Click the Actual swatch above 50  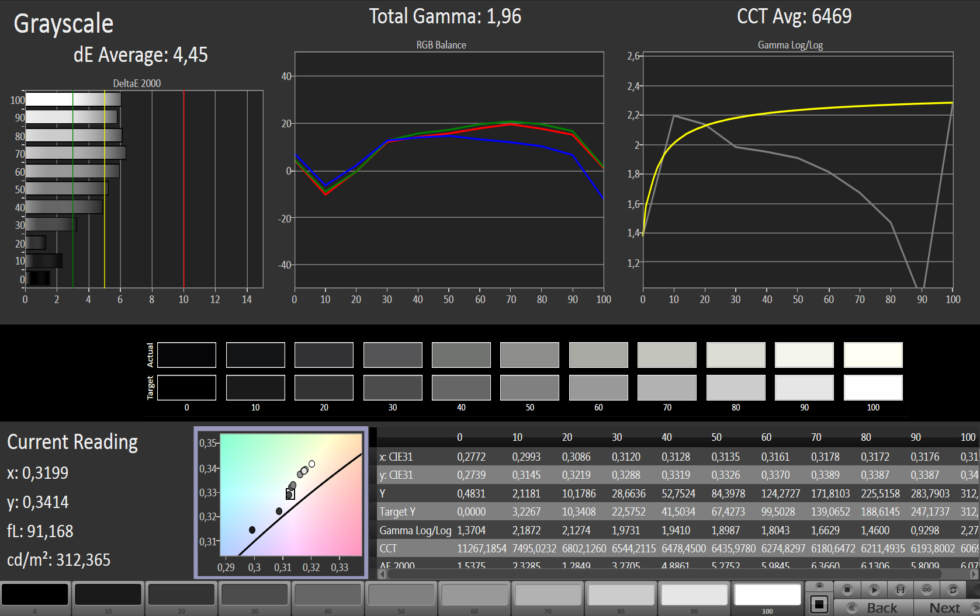[x=530, y=355]
